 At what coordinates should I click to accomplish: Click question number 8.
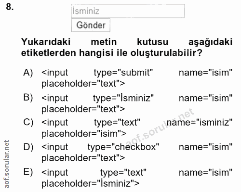[x=10, y=7]
